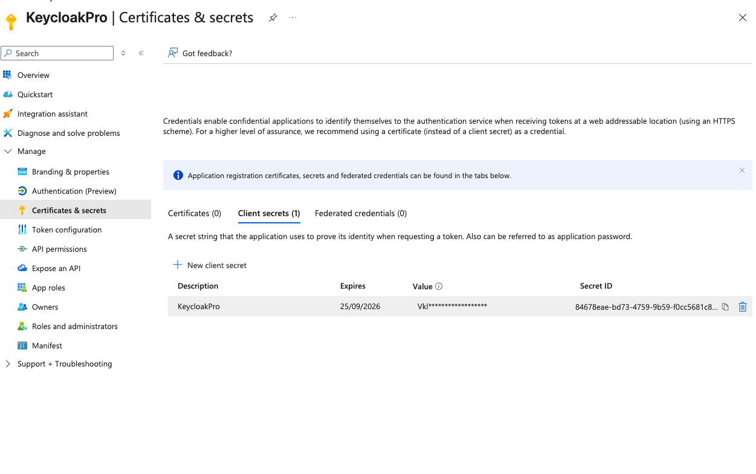Open App roles

pyautogui.click(x=48, y=287)
